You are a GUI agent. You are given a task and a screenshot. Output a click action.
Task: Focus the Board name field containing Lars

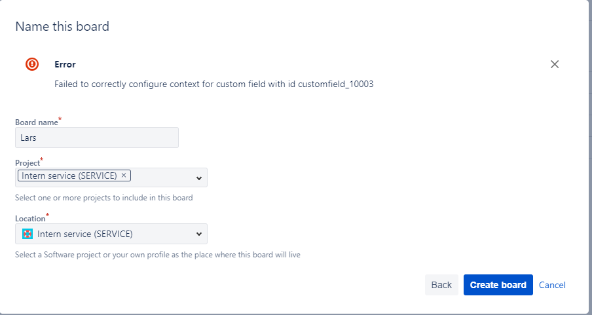point(97,138)
